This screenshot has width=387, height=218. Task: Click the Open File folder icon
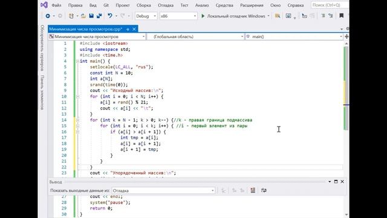[x=83, y=16]
